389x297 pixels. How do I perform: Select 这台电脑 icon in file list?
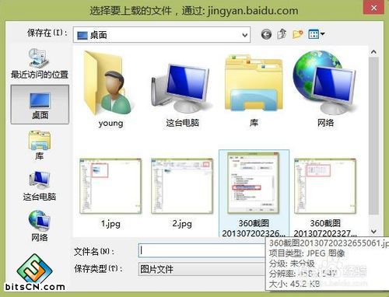pos(182,95)
